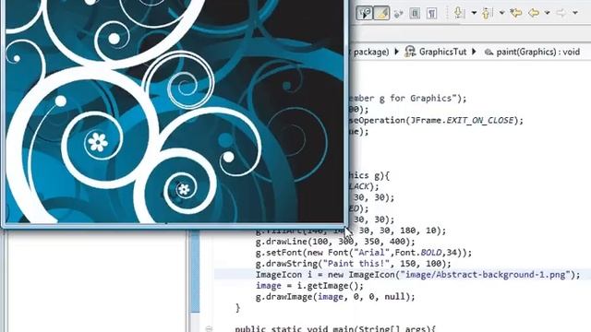This screenshot has width=591, height=332.
Task: Click the image = i.getImage() line
Action: pos(309,286)
